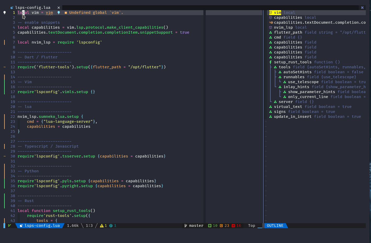This screenshot has width=371, height=243.
Task: Select the lsps-config.lua tab
Action: 33,8
